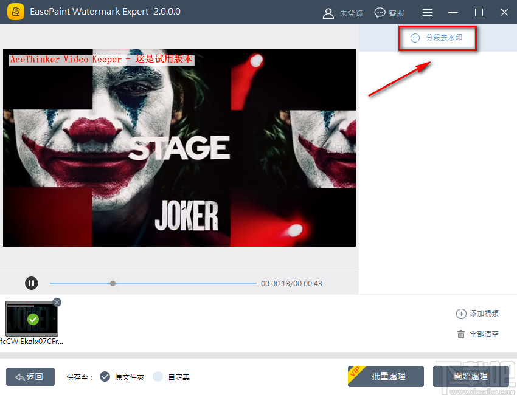Viewport: 517px width, 395px height.
Task: Select 自定義 custom save location option
Action: (x=171, y=377)
